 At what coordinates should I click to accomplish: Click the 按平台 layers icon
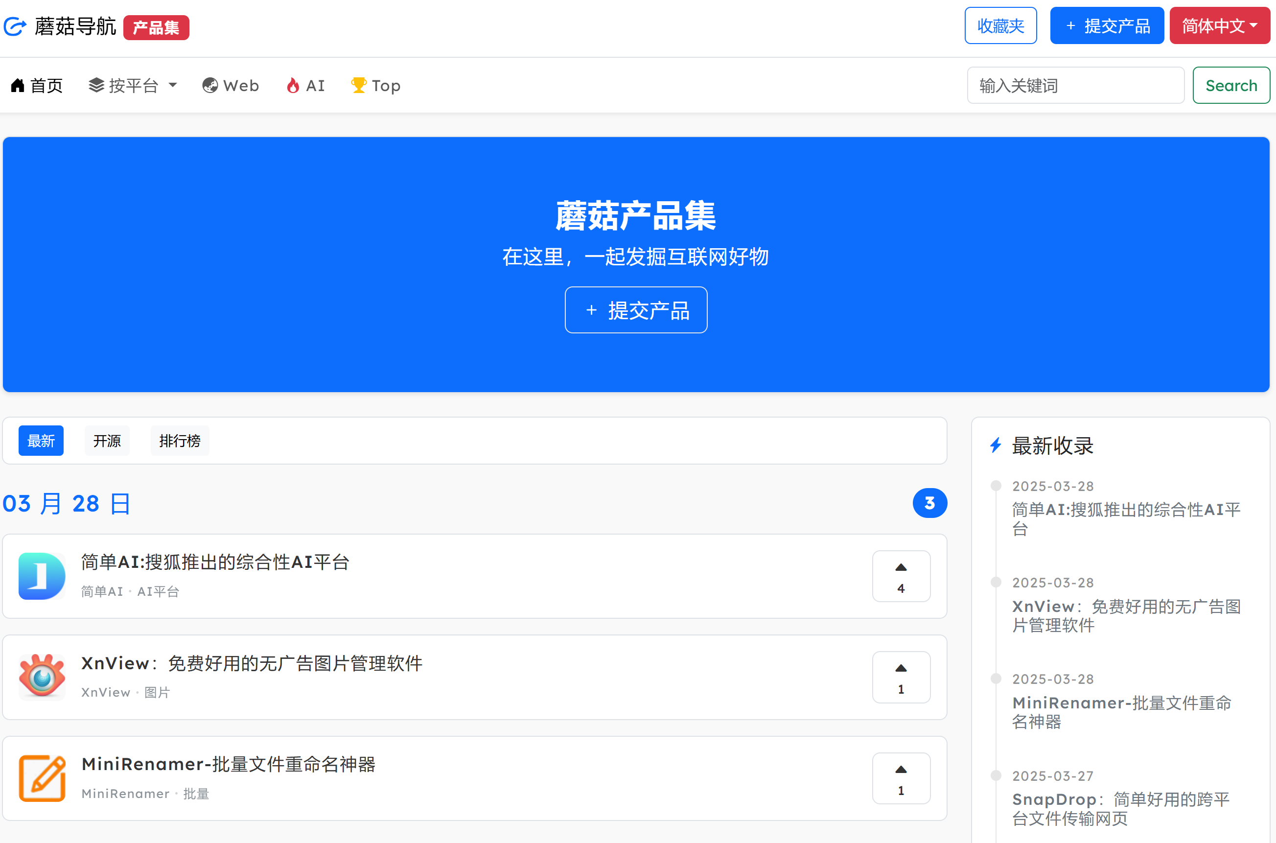[x=96, y=85]
